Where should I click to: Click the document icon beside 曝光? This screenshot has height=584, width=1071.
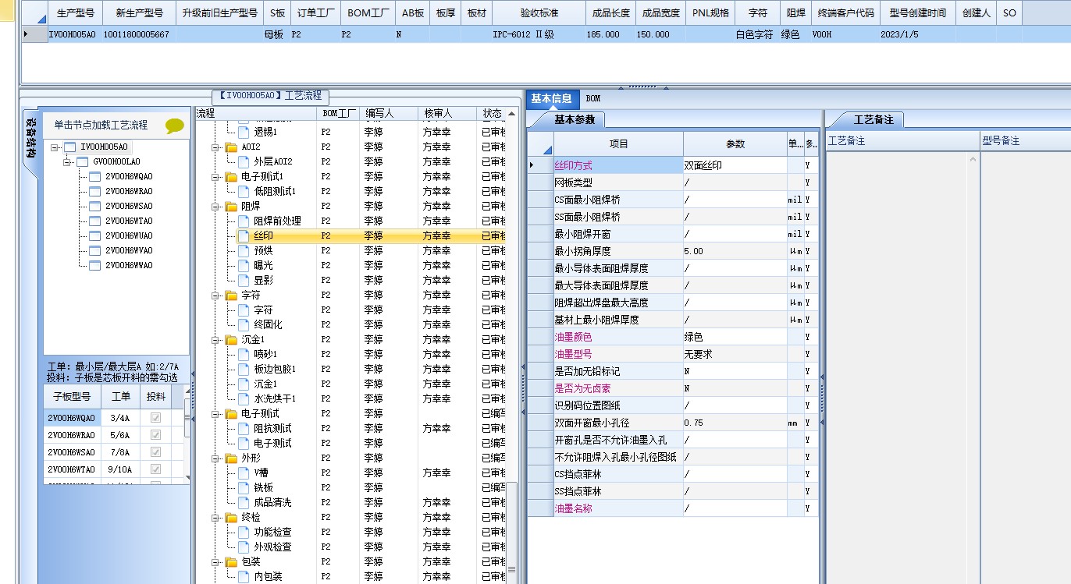pyautogui.click(x=243, y=266)
